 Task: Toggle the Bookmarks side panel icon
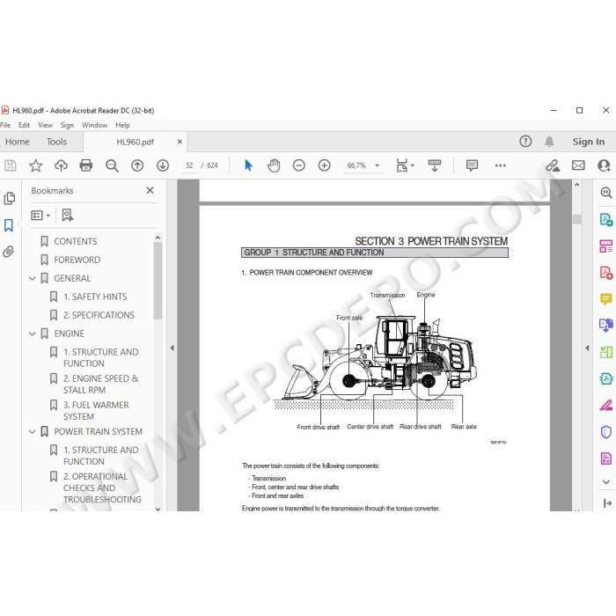(x=9, y=225)
